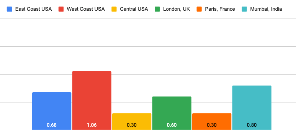Select the Mumbai, India legend label
The width and height of the screenshot is (296, 139).
click(266, 9)
